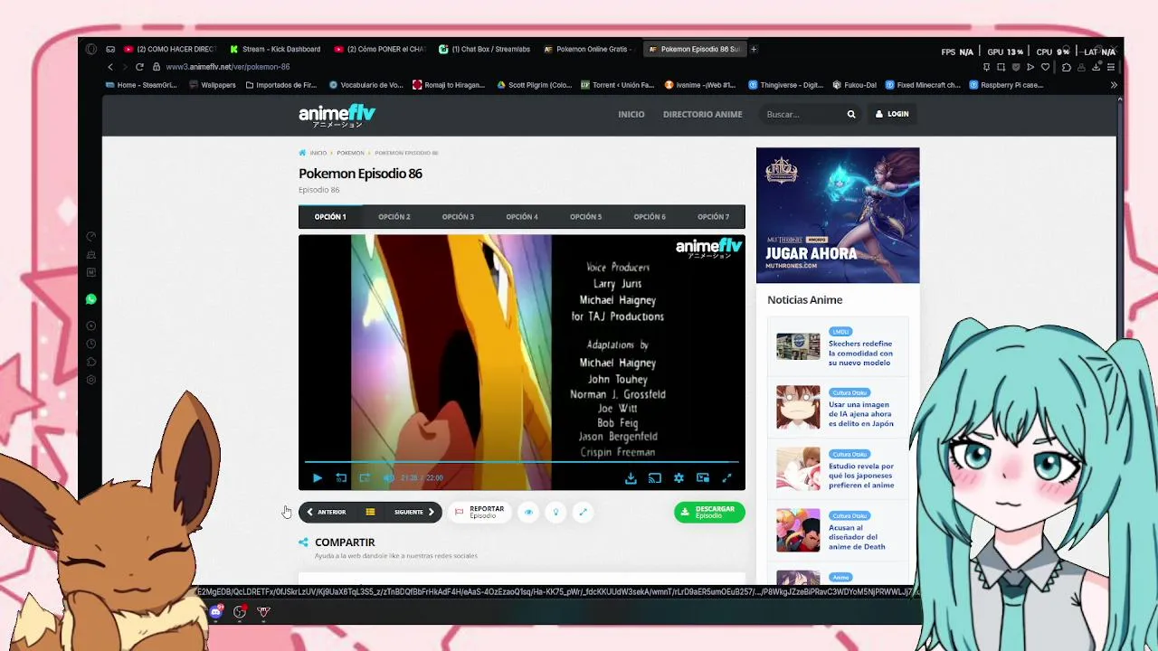The height and width of the screenshot is (651, 1158).
Task: Expand the bookmarks overflow chevron
Action: tap(1114, 85)
